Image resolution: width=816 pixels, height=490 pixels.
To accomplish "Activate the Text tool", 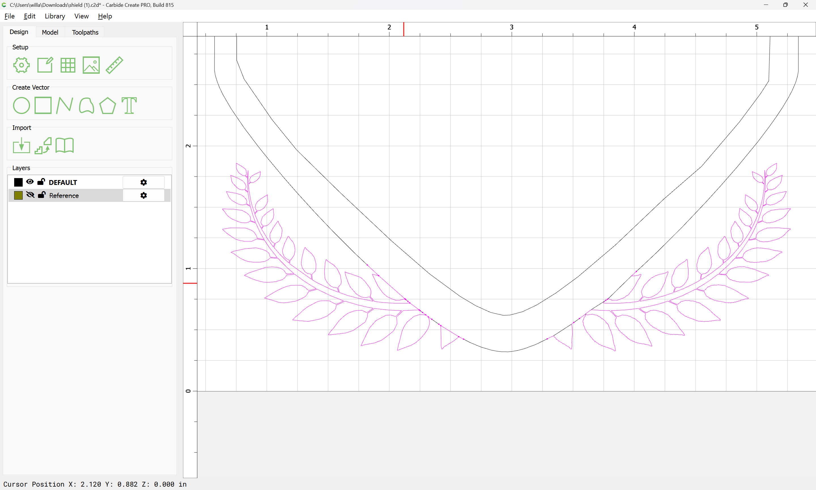I will pyautogui.click(x=129, y=106).
